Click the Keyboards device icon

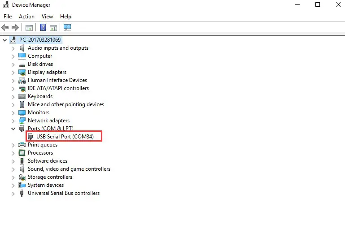coord(22,96)
